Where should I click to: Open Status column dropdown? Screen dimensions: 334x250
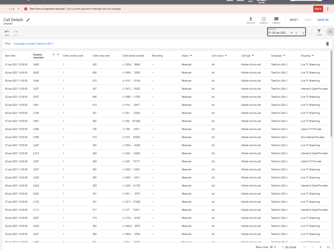(191, 55)
